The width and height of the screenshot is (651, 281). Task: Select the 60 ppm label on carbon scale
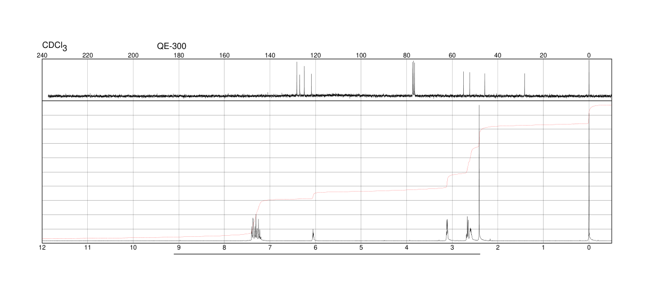coord(452,55)
